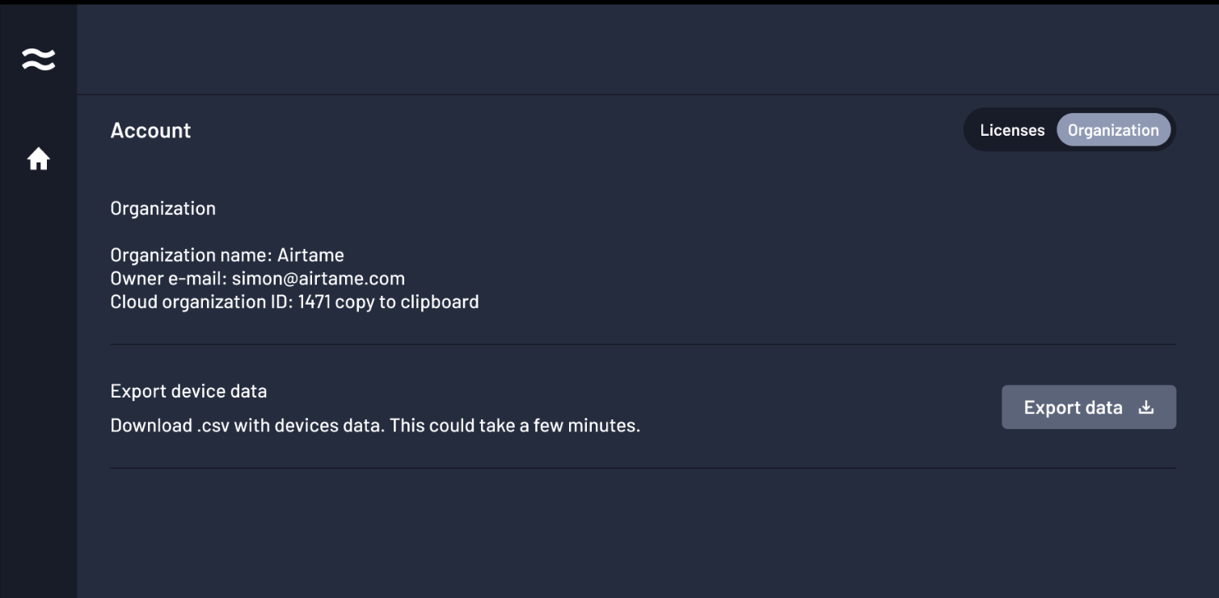Select the Organization tab
Screen dimensions: 1219x598
(1113, 130)
